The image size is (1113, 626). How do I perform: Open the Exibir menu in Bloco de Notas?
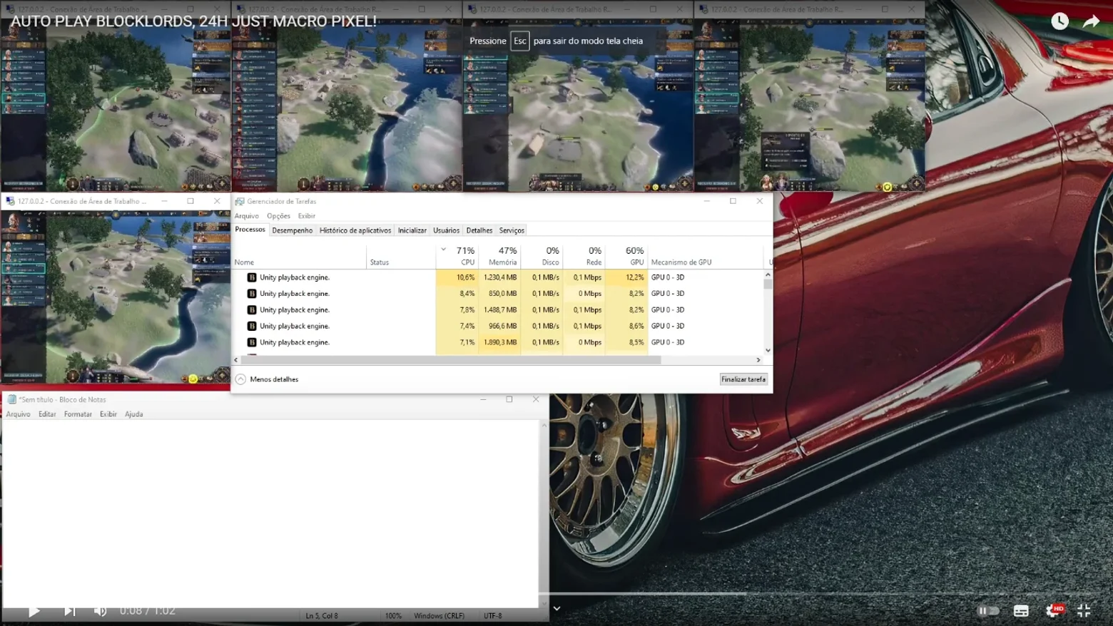click(108, 414)
